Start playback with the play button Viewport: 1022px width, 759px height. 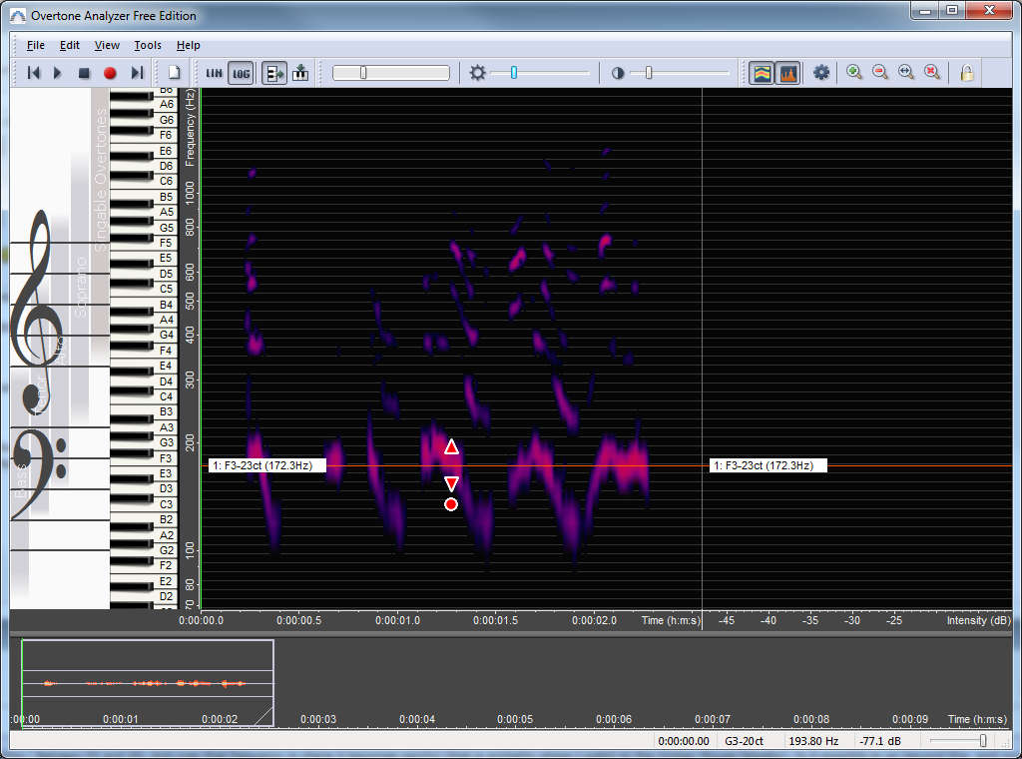point(57,73)
